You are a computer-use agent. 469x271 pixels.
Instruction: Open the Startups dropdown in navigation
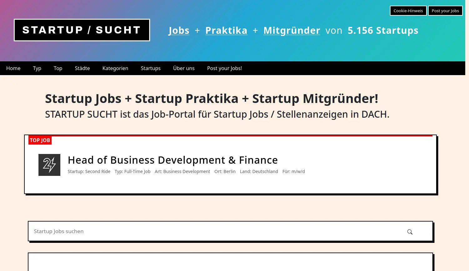pos(150,68)
